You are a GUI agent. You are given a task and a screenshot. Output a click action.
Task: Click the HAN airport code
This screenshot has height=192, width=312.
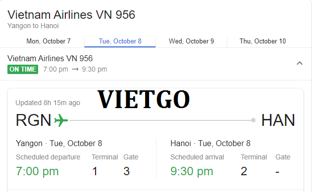pyautogui.click(x=278, y=120)
